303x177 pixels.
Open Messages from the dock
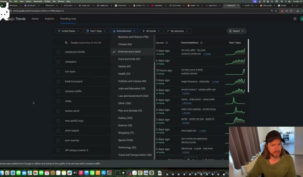coord(19,173)
